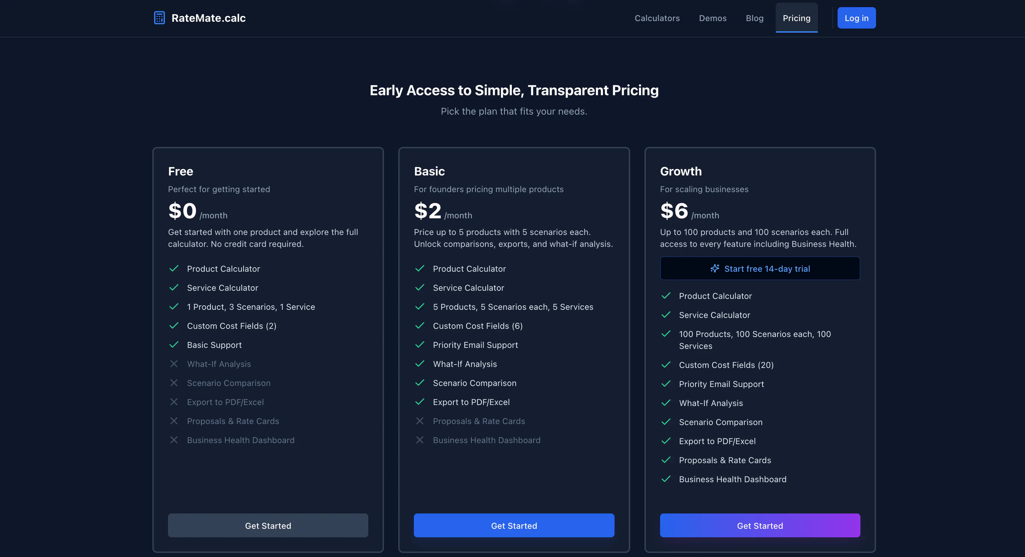Open the Blog link in navigation
1025x557 pixels.
click(754, 18)
